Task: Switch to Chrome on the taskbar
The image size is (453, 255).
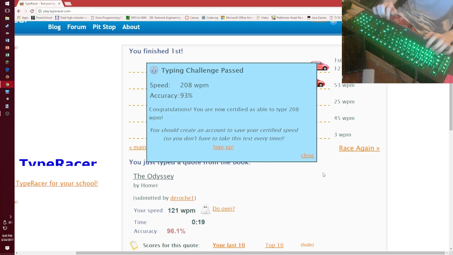Action: 7,84
